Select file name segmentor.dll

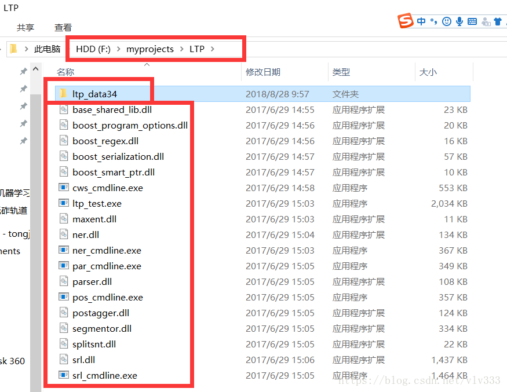pos(102,329)
